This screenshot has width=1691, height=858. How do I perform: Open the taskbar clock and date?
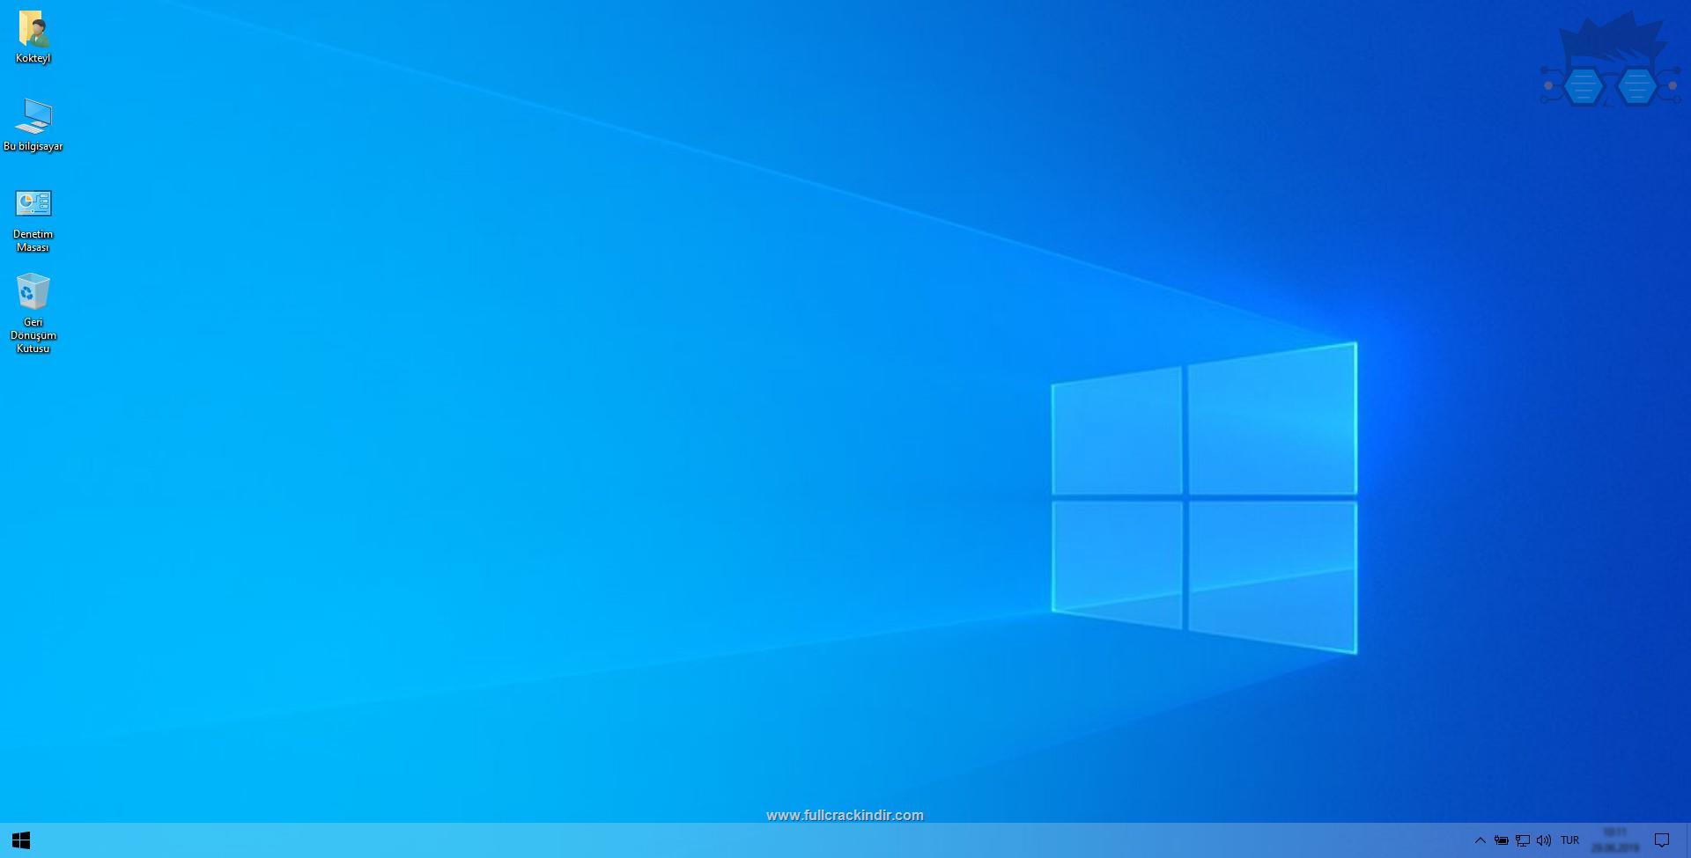pyautogui.click(x=1615, y=840)
